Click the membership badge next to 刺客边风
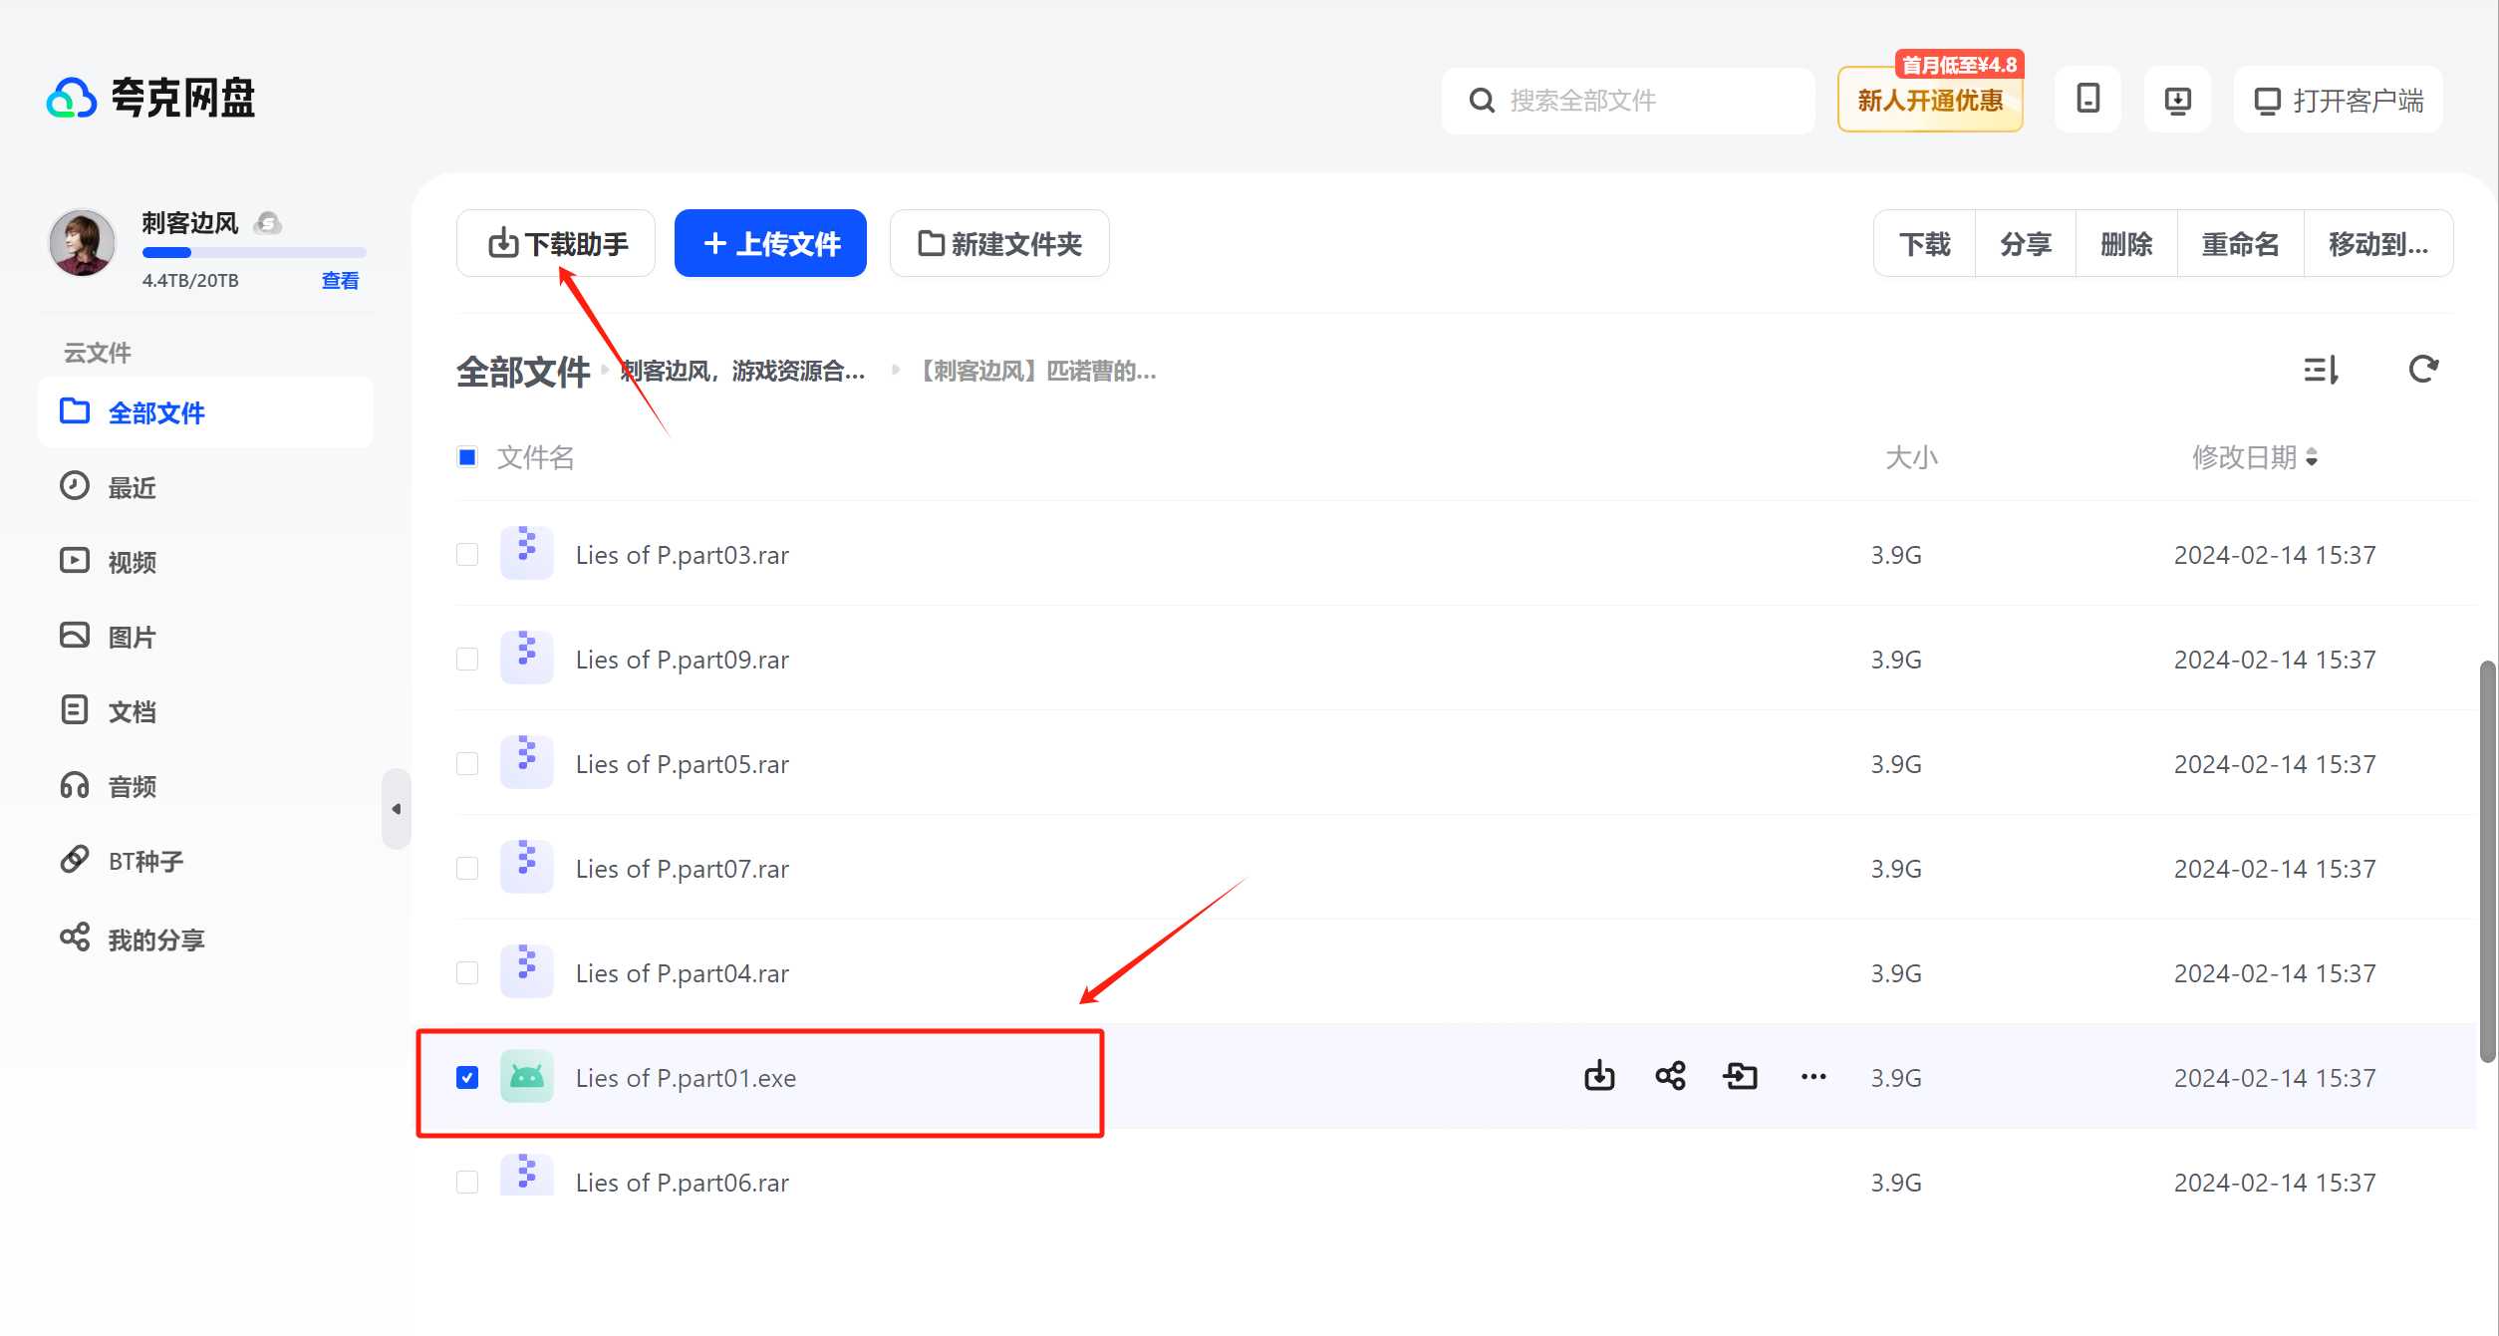 (x=267, y=222)
